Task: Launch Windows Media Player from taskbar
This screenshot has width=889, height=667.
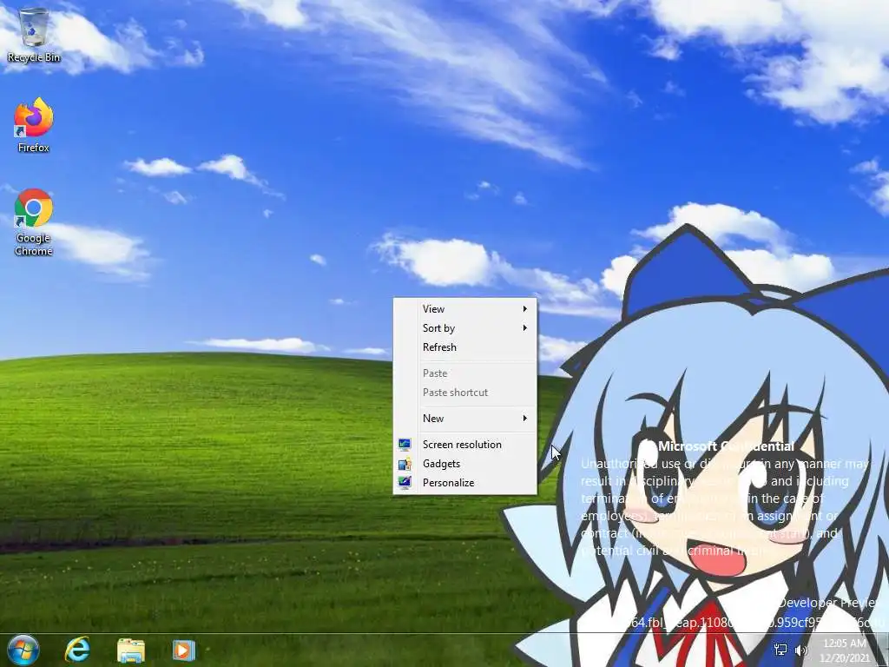Action: (184, 650)
